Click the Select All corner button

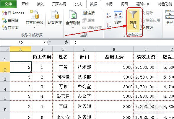pyautogui.click(x=5, y=49)
